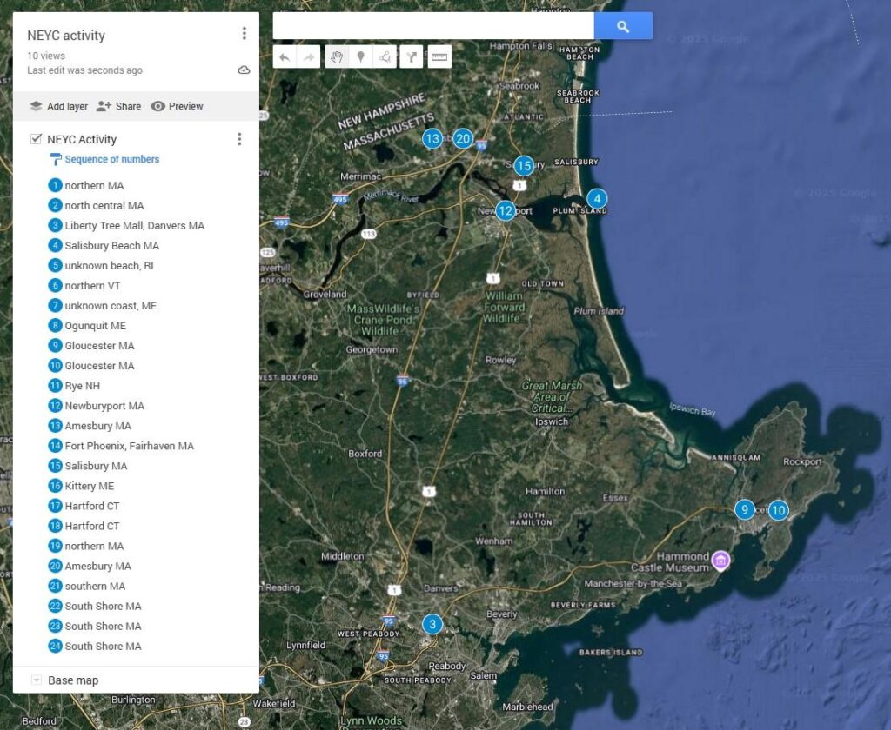Open the NEYC activity map overflow menu

245,33
